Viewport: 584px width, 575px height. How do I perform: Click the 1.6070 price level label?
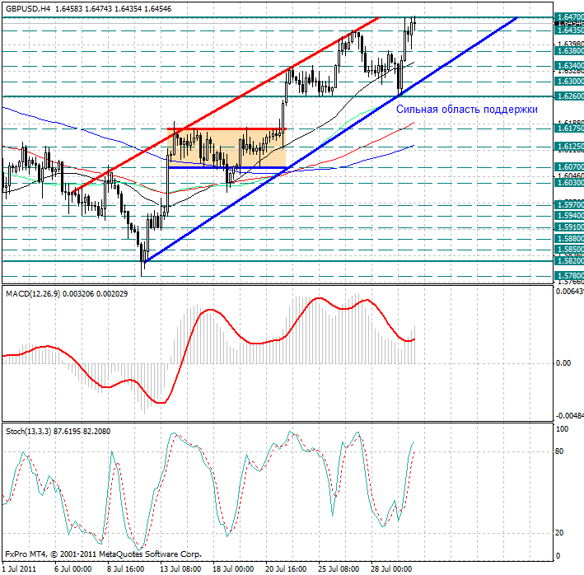pos(569,167)
